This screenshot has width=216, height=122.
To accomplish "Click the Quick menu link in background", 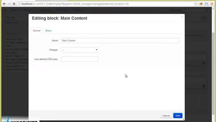I will pos(176,10).
